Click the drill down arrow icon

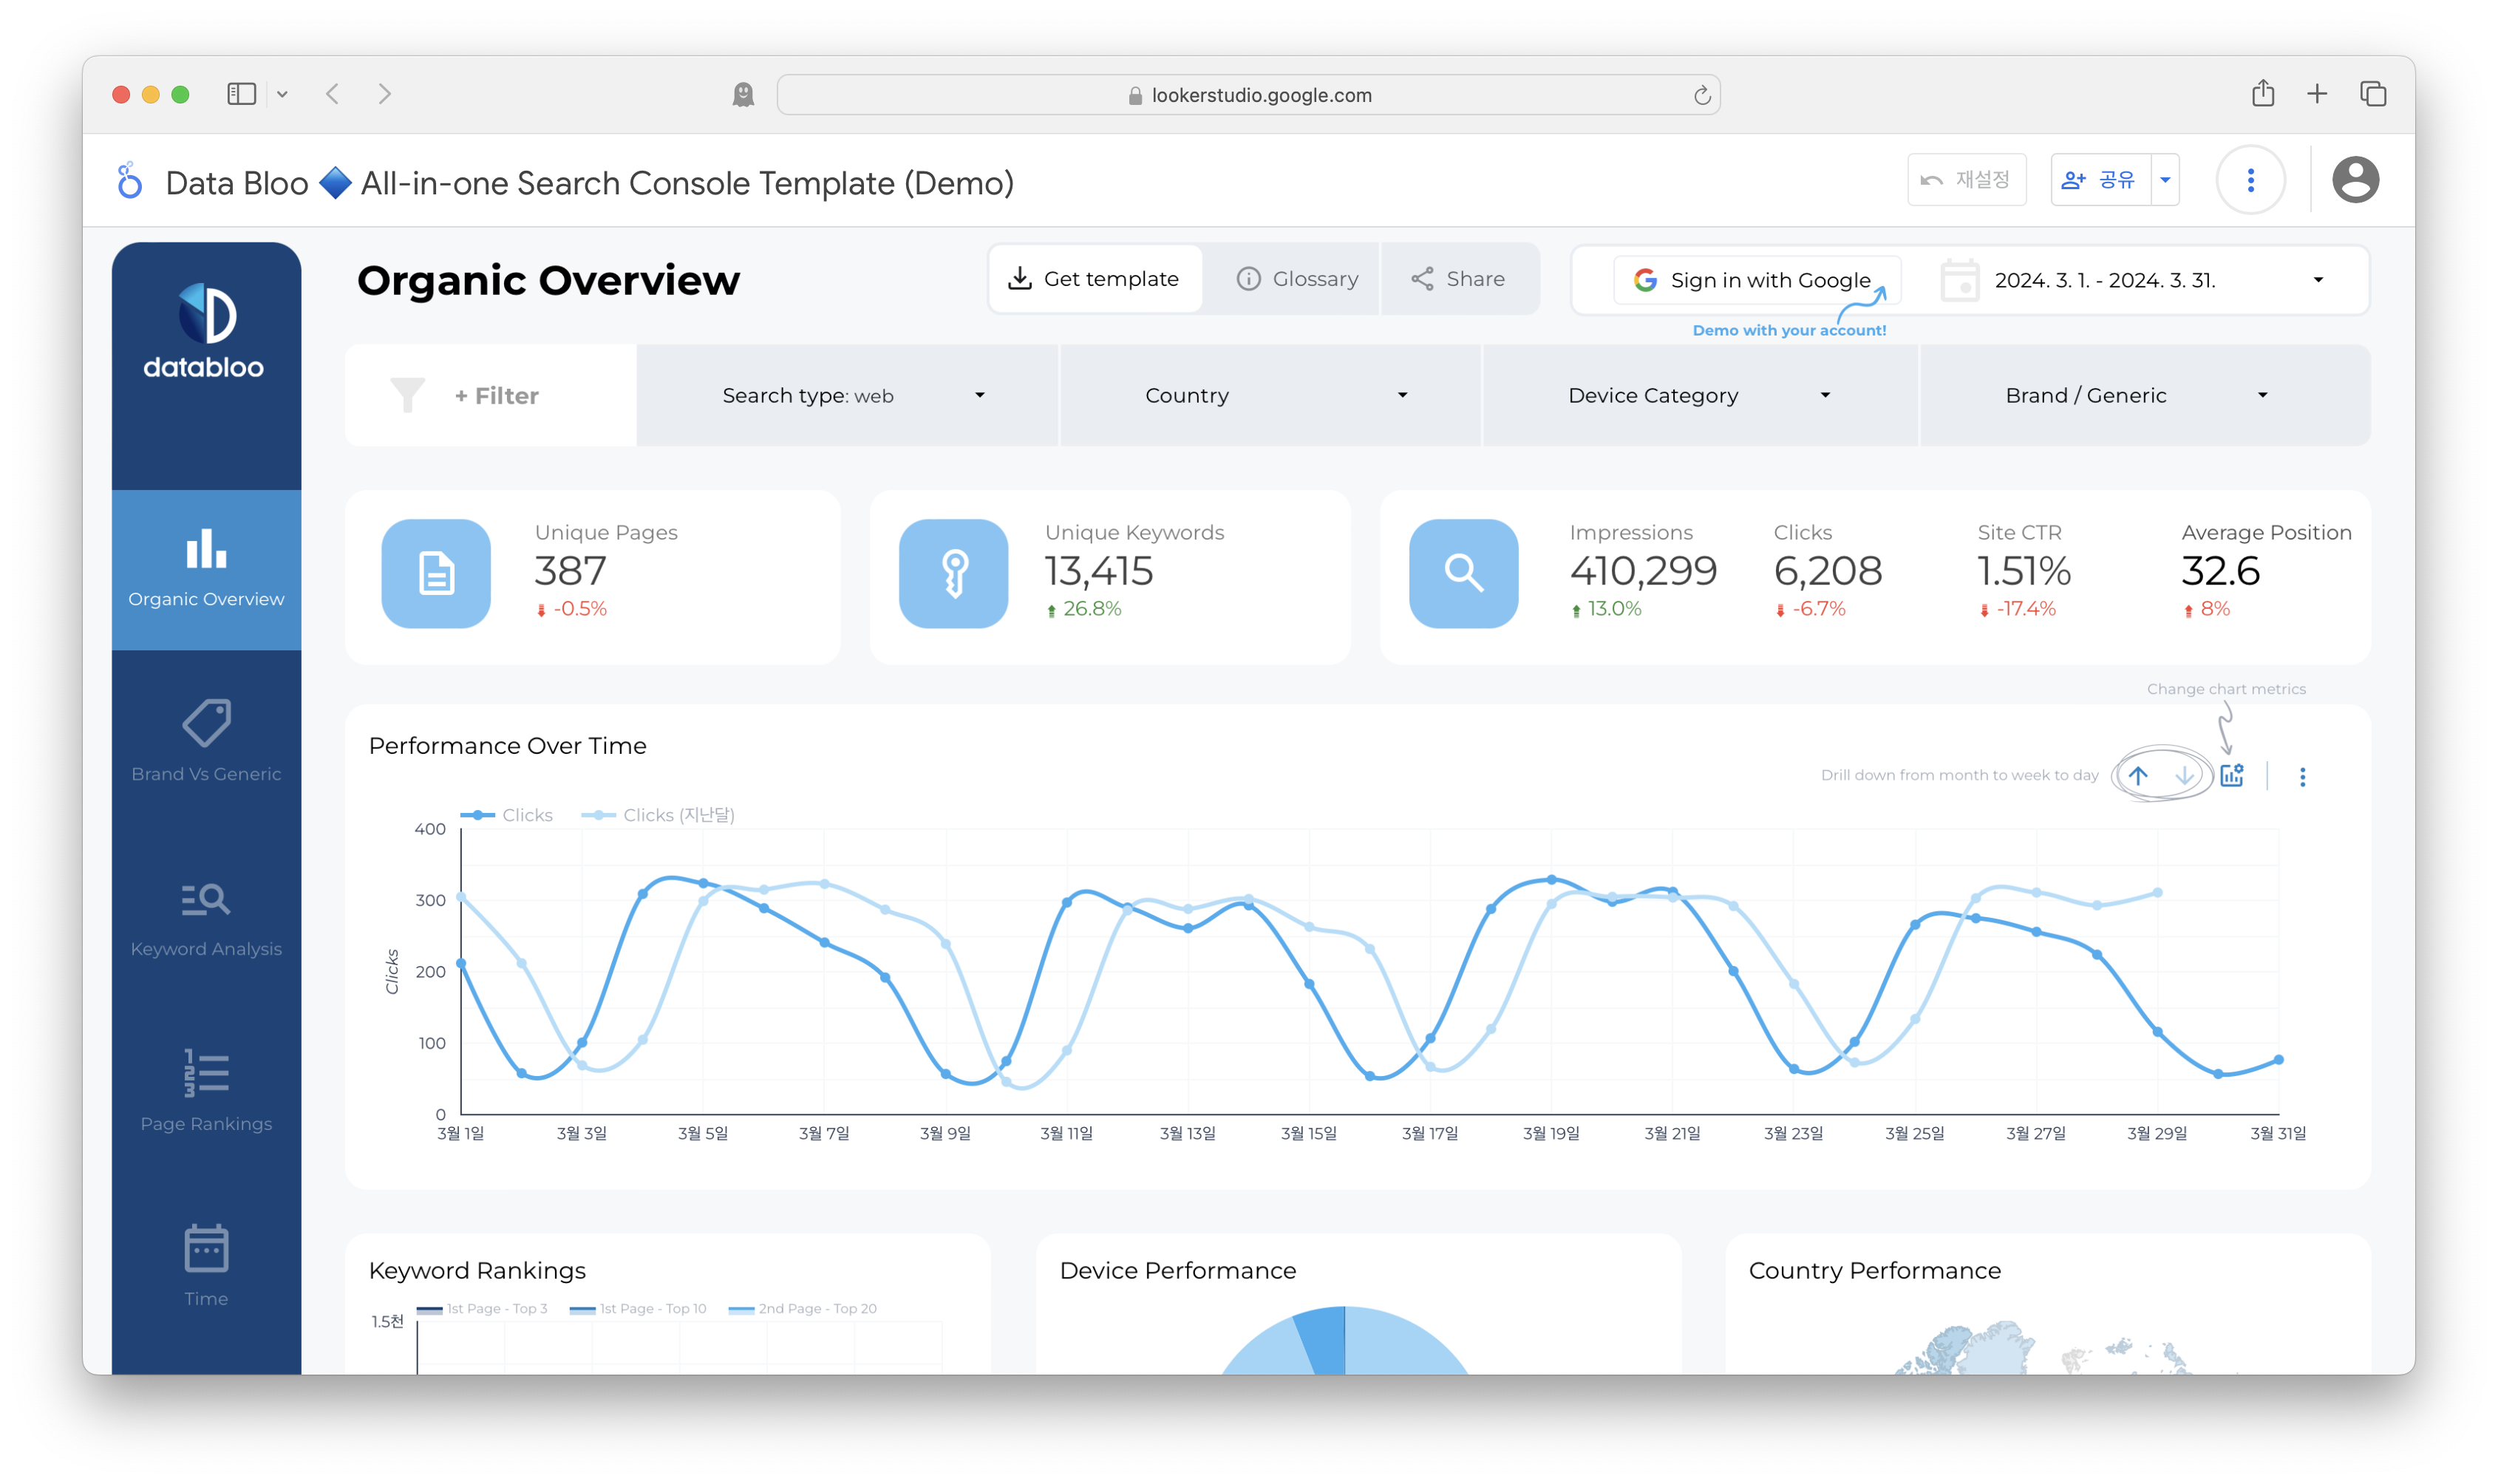(2184, 775)
